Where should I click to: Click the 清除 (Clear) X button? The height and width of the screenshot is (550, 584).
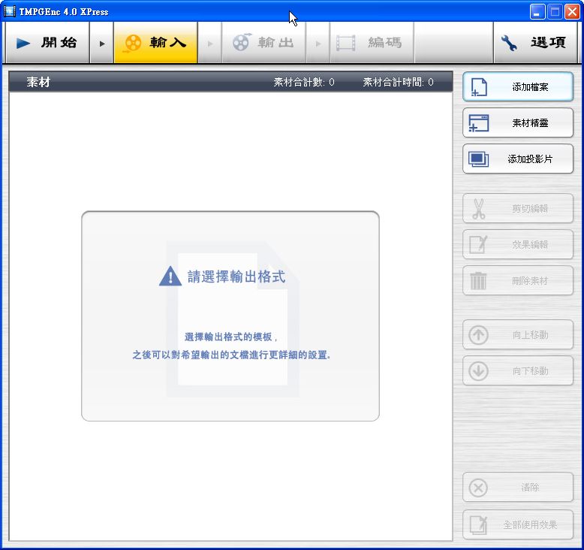tap(518, 488)
